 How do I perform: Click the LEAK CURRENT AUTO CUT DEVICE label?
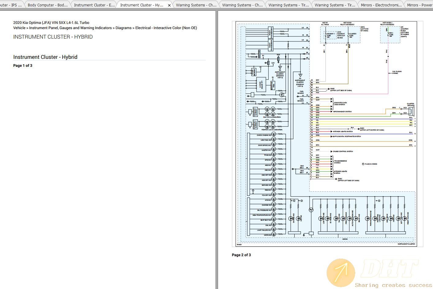(341, 35)
